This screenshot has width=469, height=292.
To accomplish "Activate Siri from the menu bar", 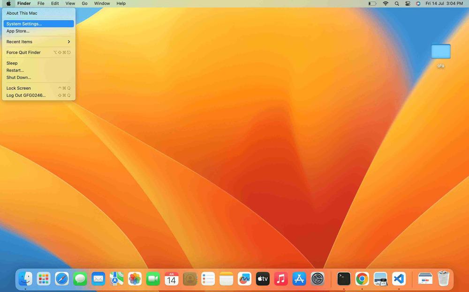I will point(418,3).
